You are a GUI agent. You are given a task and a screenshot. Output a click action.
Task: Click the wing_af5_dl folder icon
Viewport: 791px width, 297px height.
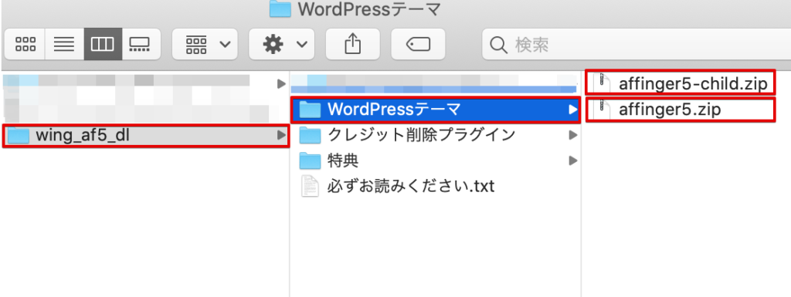tap(19, 136)
